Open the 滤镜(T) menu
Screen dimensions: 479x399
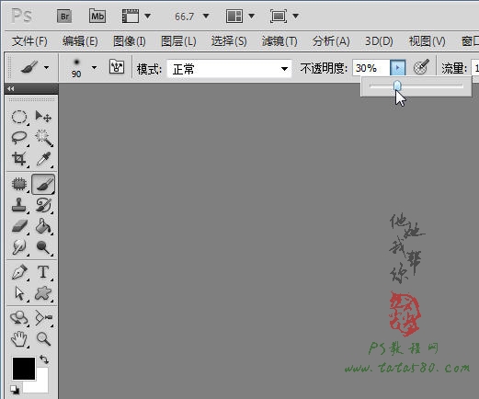279,41
